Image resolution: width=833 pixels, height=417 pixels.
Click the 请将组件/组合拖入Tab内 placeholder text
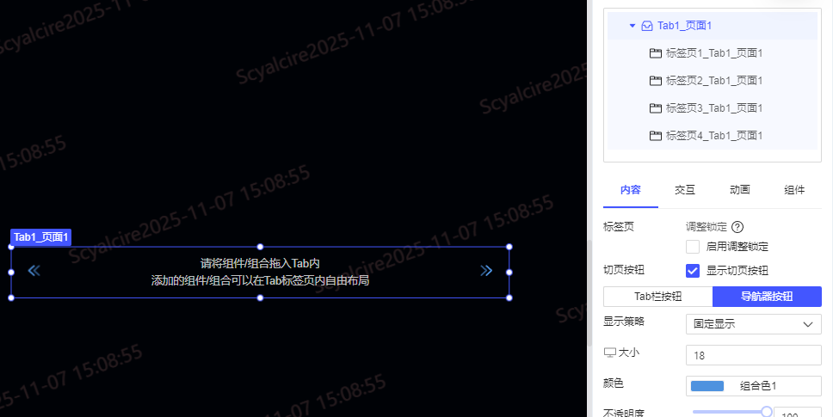[260, 263]
